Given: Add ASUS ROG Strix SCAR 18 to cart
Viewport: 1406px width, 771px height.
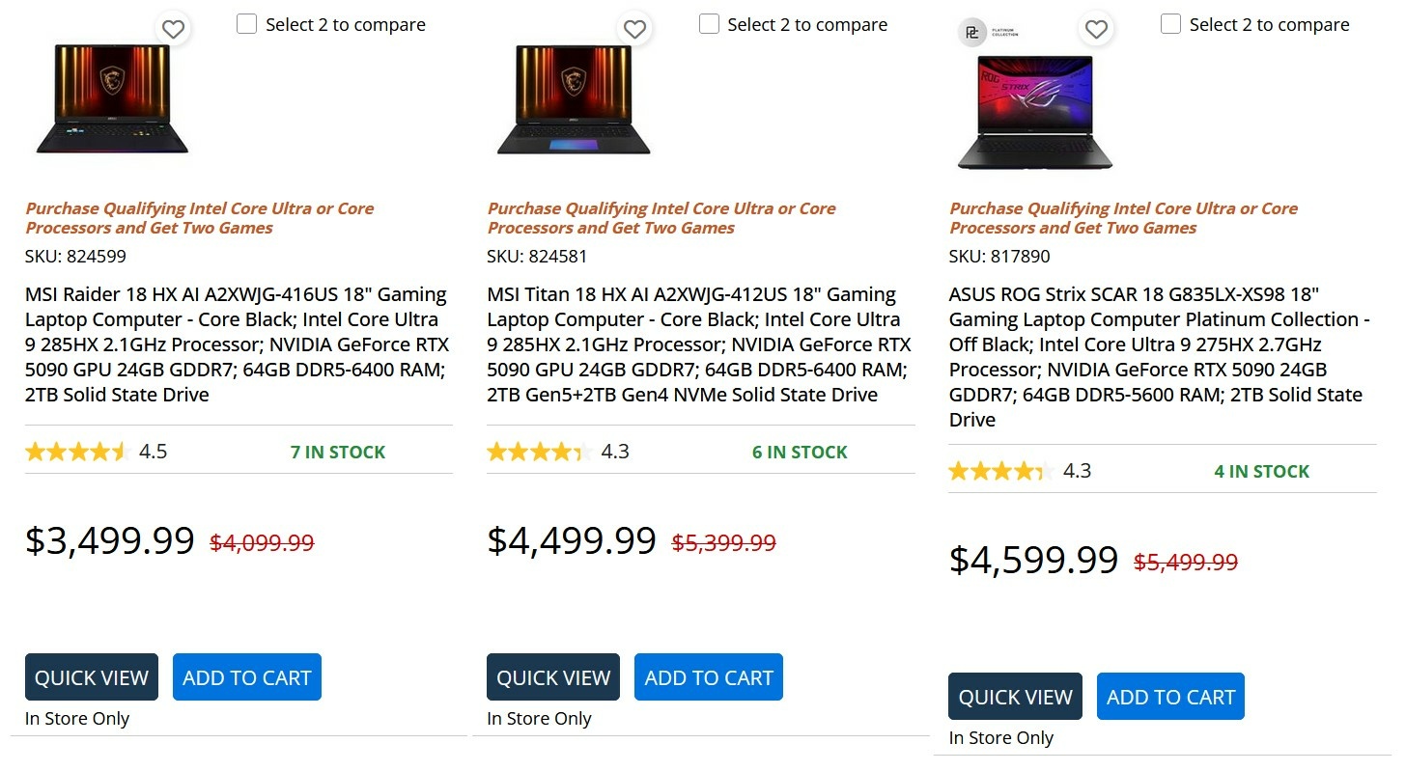Looking at the screenshot, I should (1170, 697).
